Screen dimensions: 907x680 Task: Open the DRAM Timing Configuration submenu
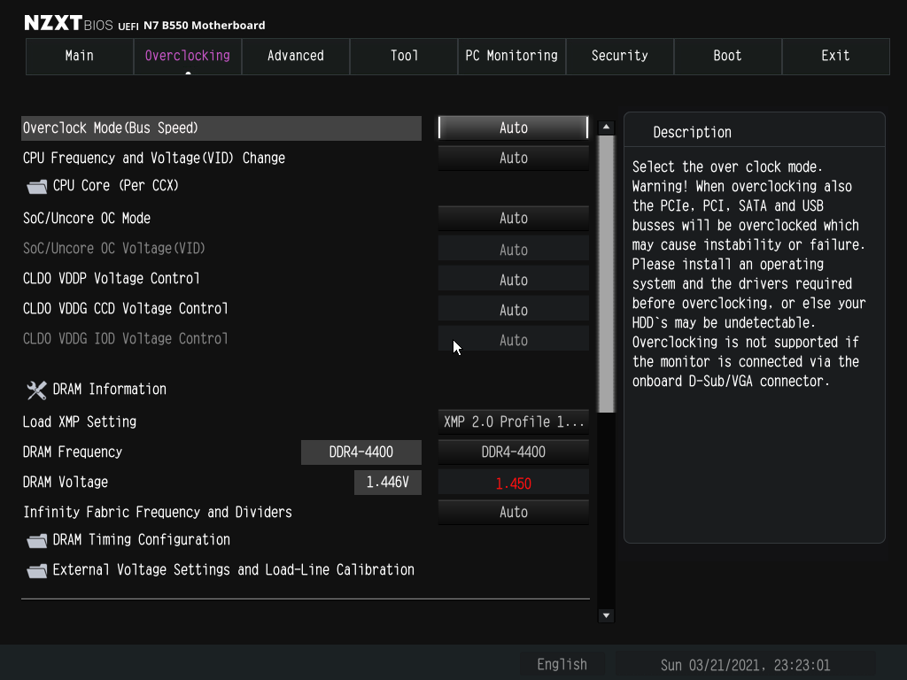[x=141, y=539]
